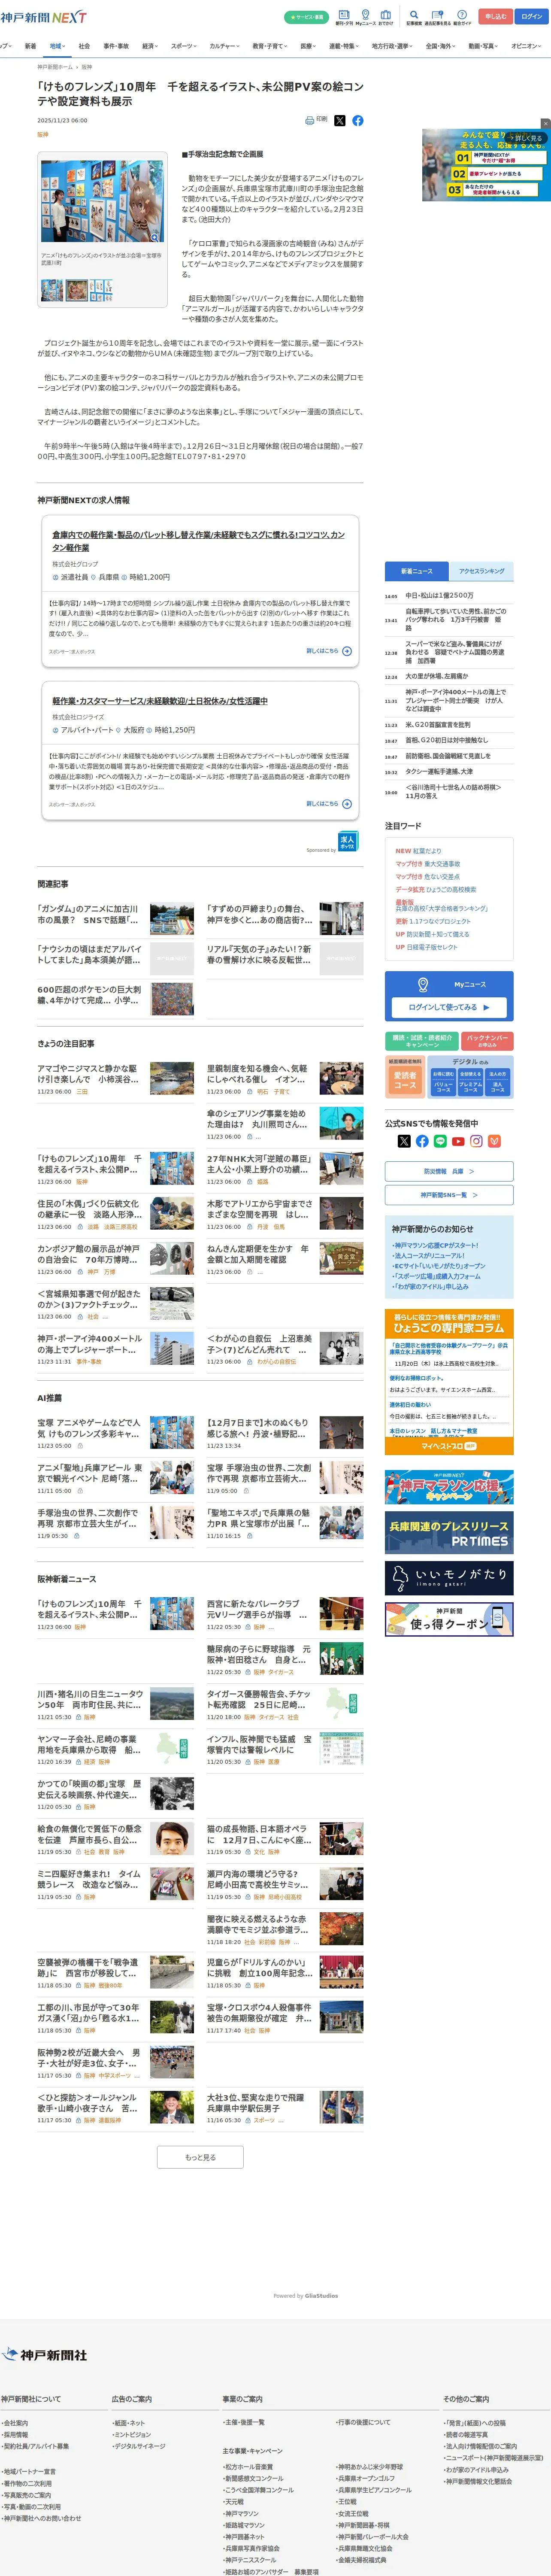Screen dimensions: 551x2576
Task: Expand the 連載・特集 navigation dropdown
Action: pyautogui.click(x=344, y=46)
